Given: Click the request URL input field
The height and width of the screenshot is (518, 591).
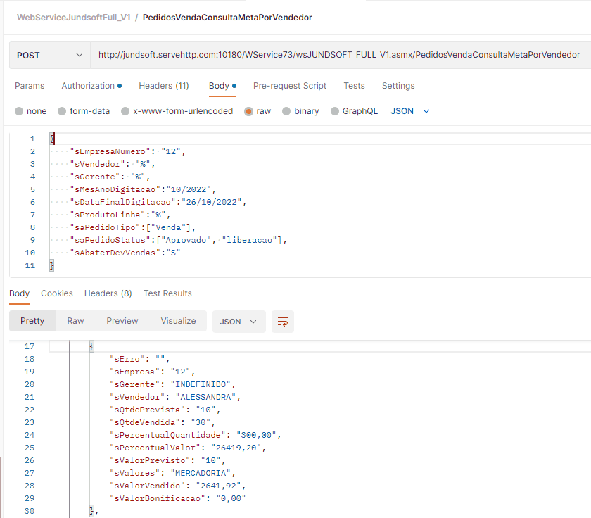Looking at the screenshot, I should click(x=339, y=55).
